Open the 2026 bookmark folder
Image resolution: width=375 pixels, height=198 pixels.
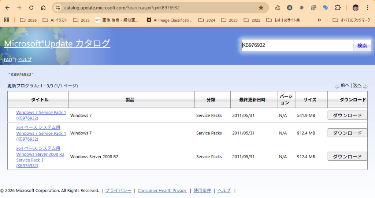(x=28, y=20)
